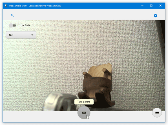Image resolution: width=168 pixels, height=125 pixels.
Task: Click the silver webcam lens in the preview
Action: tap(60, 101)
